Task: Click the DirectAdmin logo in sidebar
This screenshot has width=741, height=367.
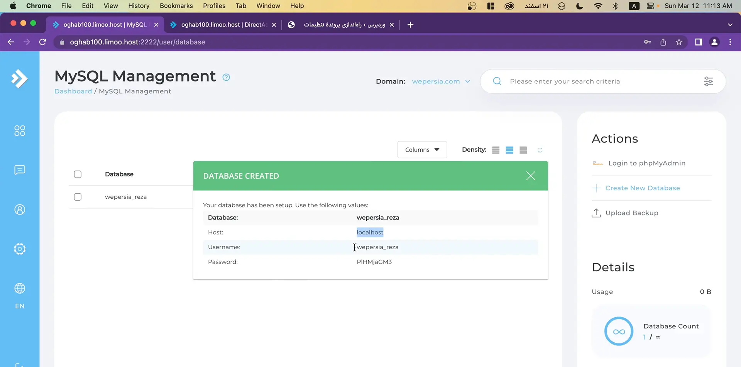Action: (19, 79)
